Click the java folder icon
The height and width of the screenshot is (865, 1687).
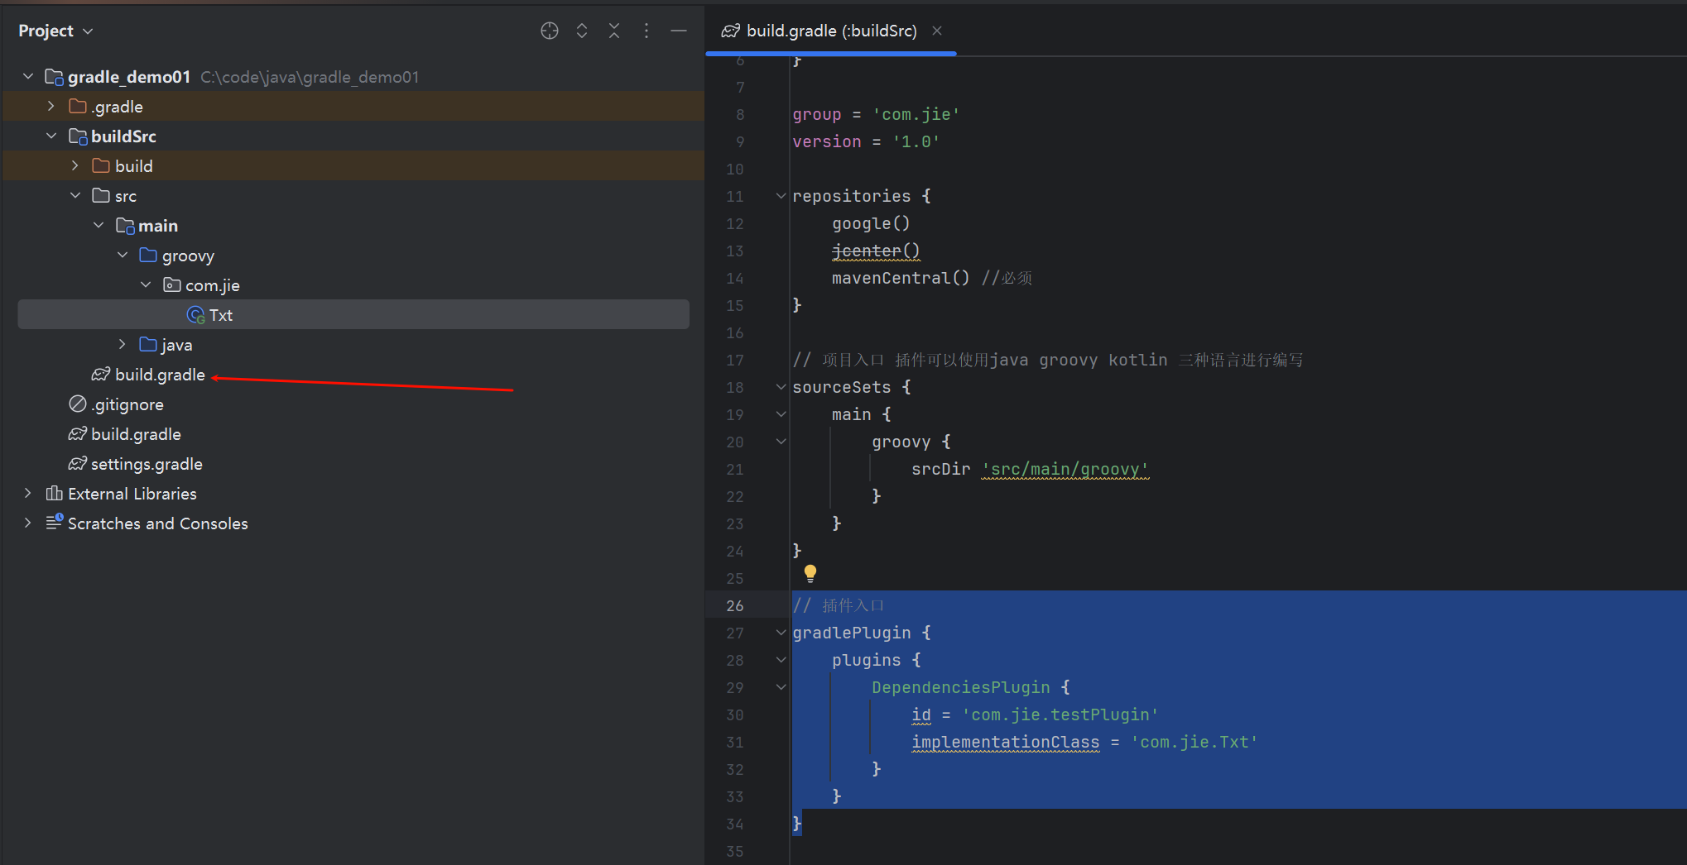(148, 345)
